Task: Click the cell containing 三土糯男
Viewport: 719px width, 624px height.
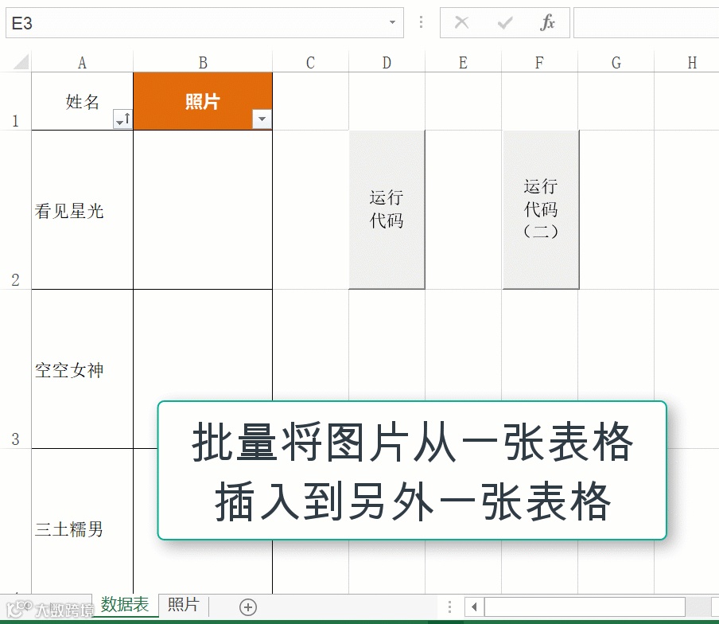Action: [x=82, y=521]
